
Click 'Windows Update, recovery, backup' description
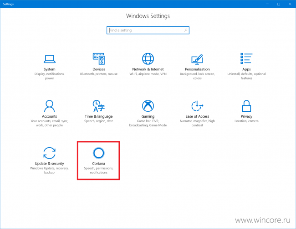click(49, 170)
